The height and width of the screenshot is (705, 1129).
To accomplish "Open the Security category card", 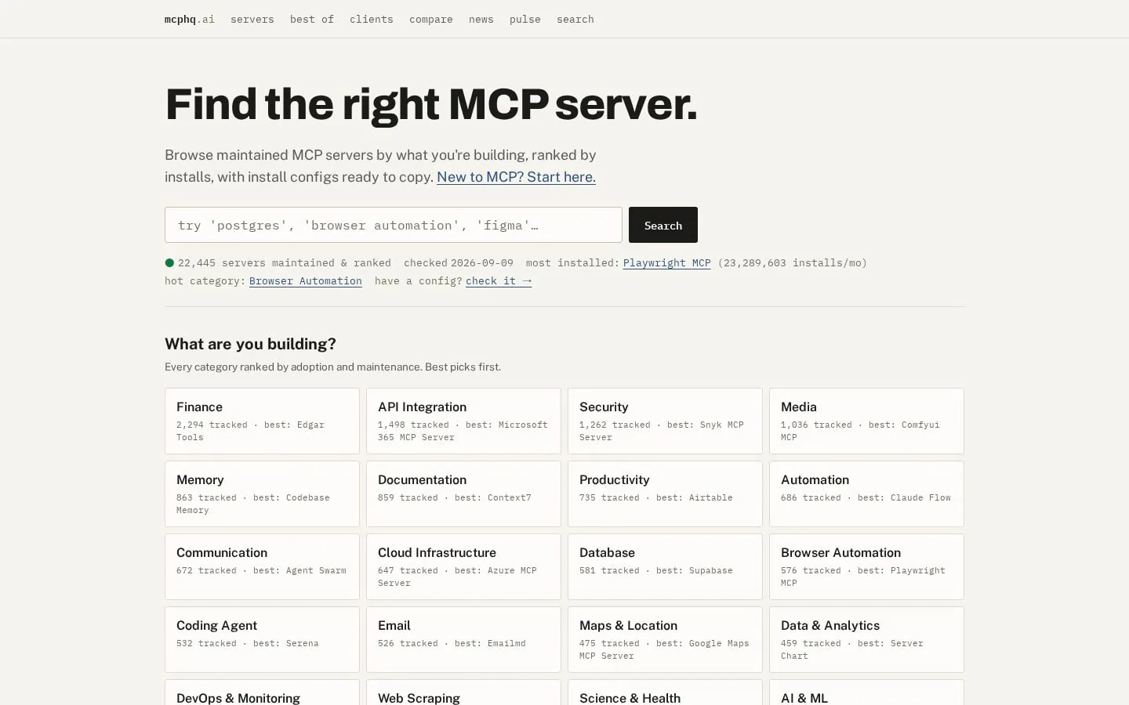I will tap(665, 421).
